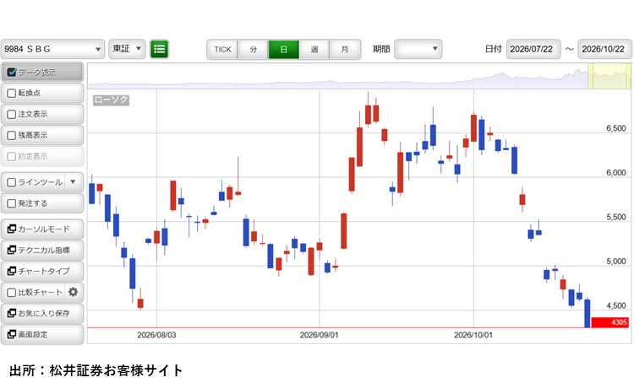Select the TICK chart interval tab
This screenshot has width=634, height=383.
222,50
